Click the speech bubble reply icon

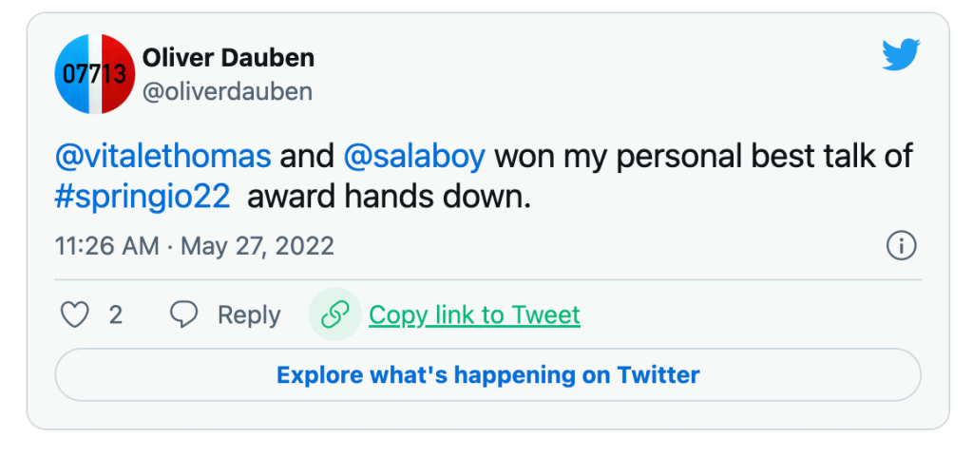(183, 315)
